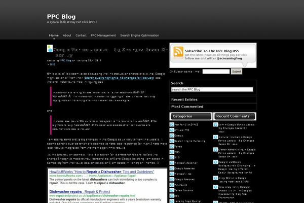Open the Microsoft Adcenter category link

click(x=186, y=163)
